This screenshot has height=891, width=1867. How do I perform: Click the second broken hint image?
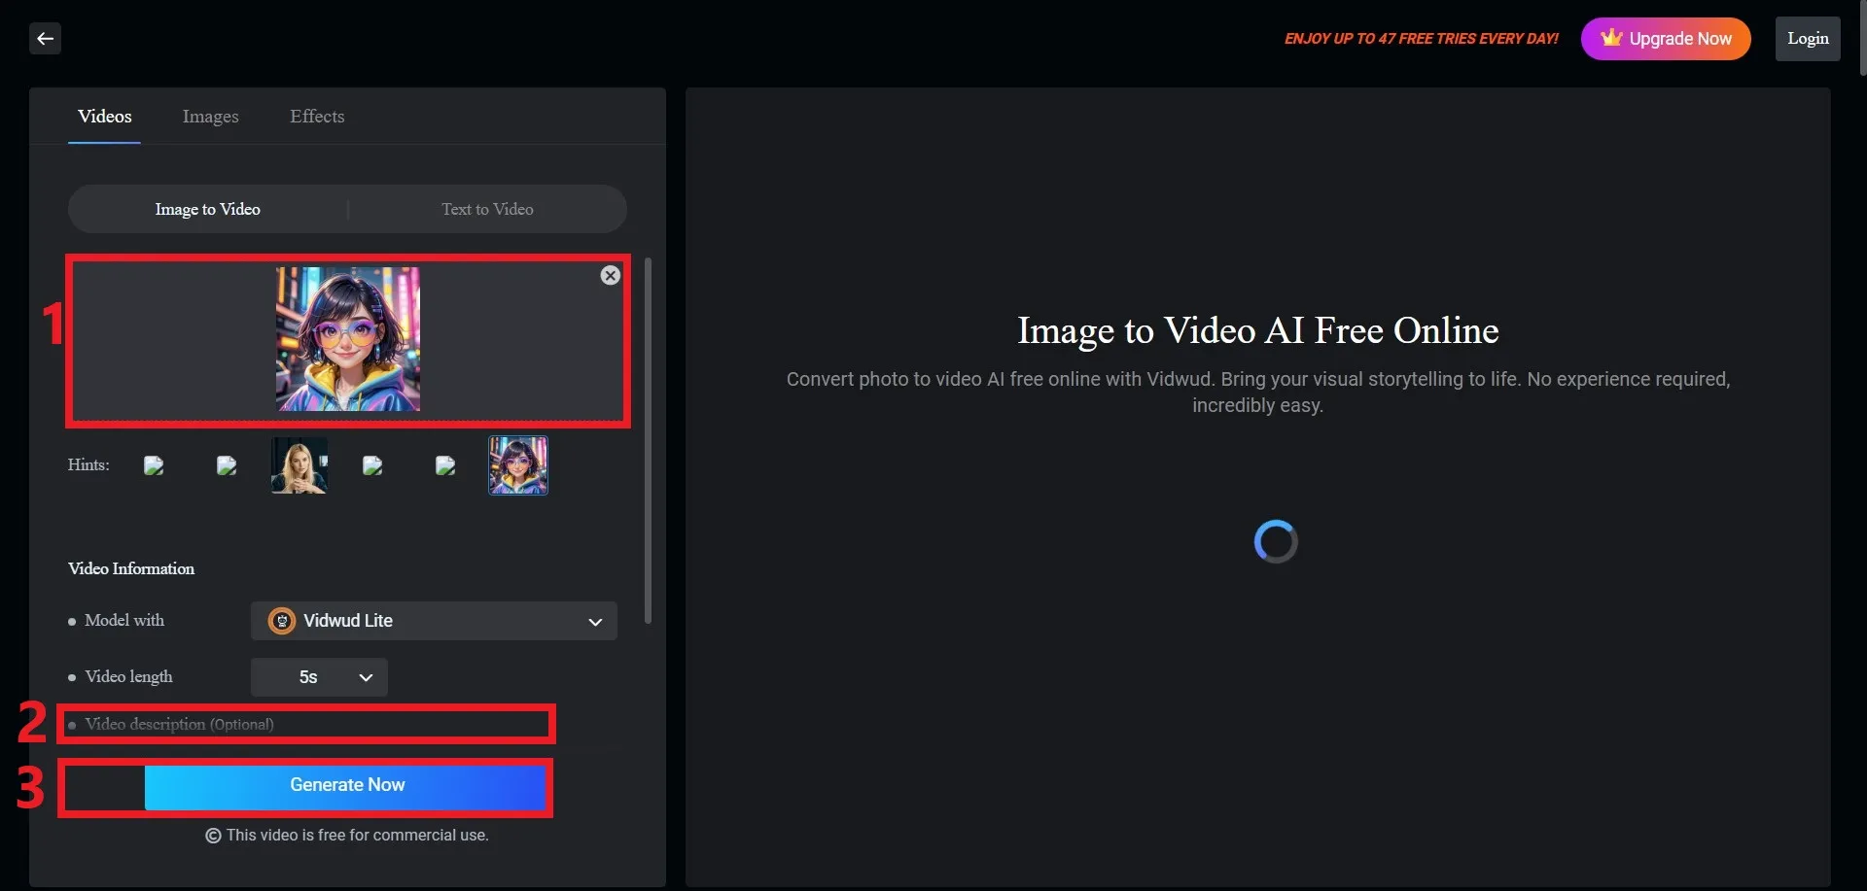tap(227, 465)
